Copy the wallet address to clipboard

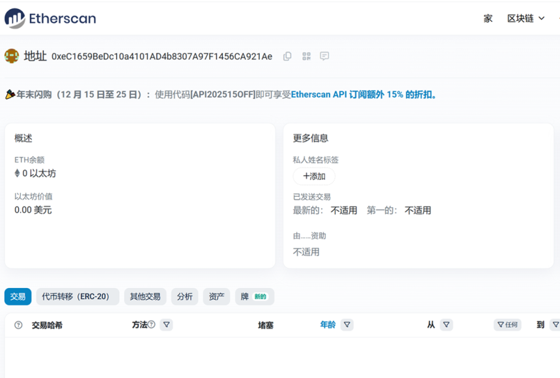(x=287, y=56)
